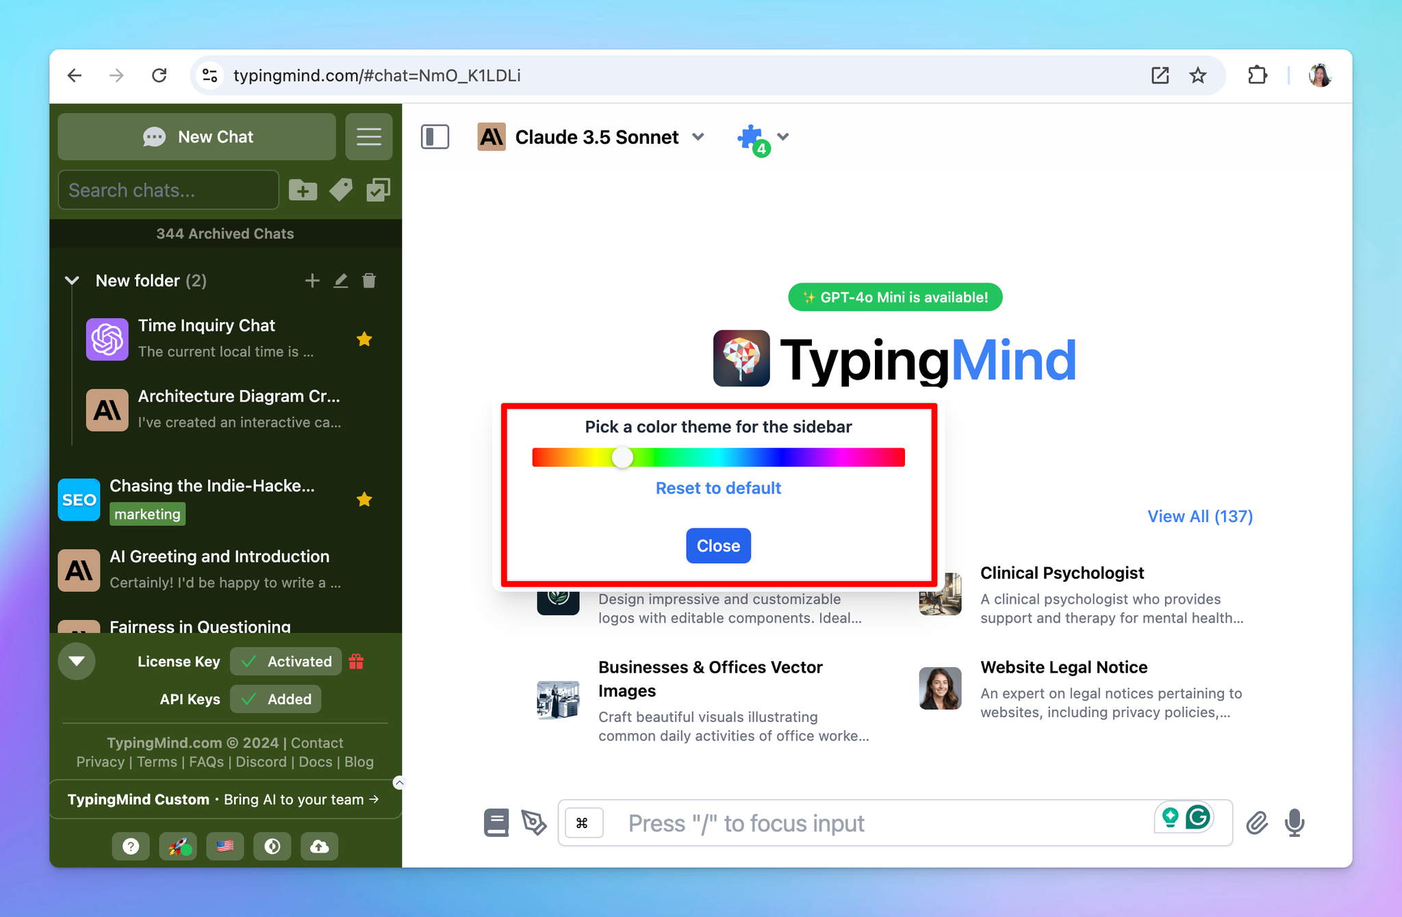Open AI Greeting and Introduction chat
The image size is (1402, 917).
[221, 569]
